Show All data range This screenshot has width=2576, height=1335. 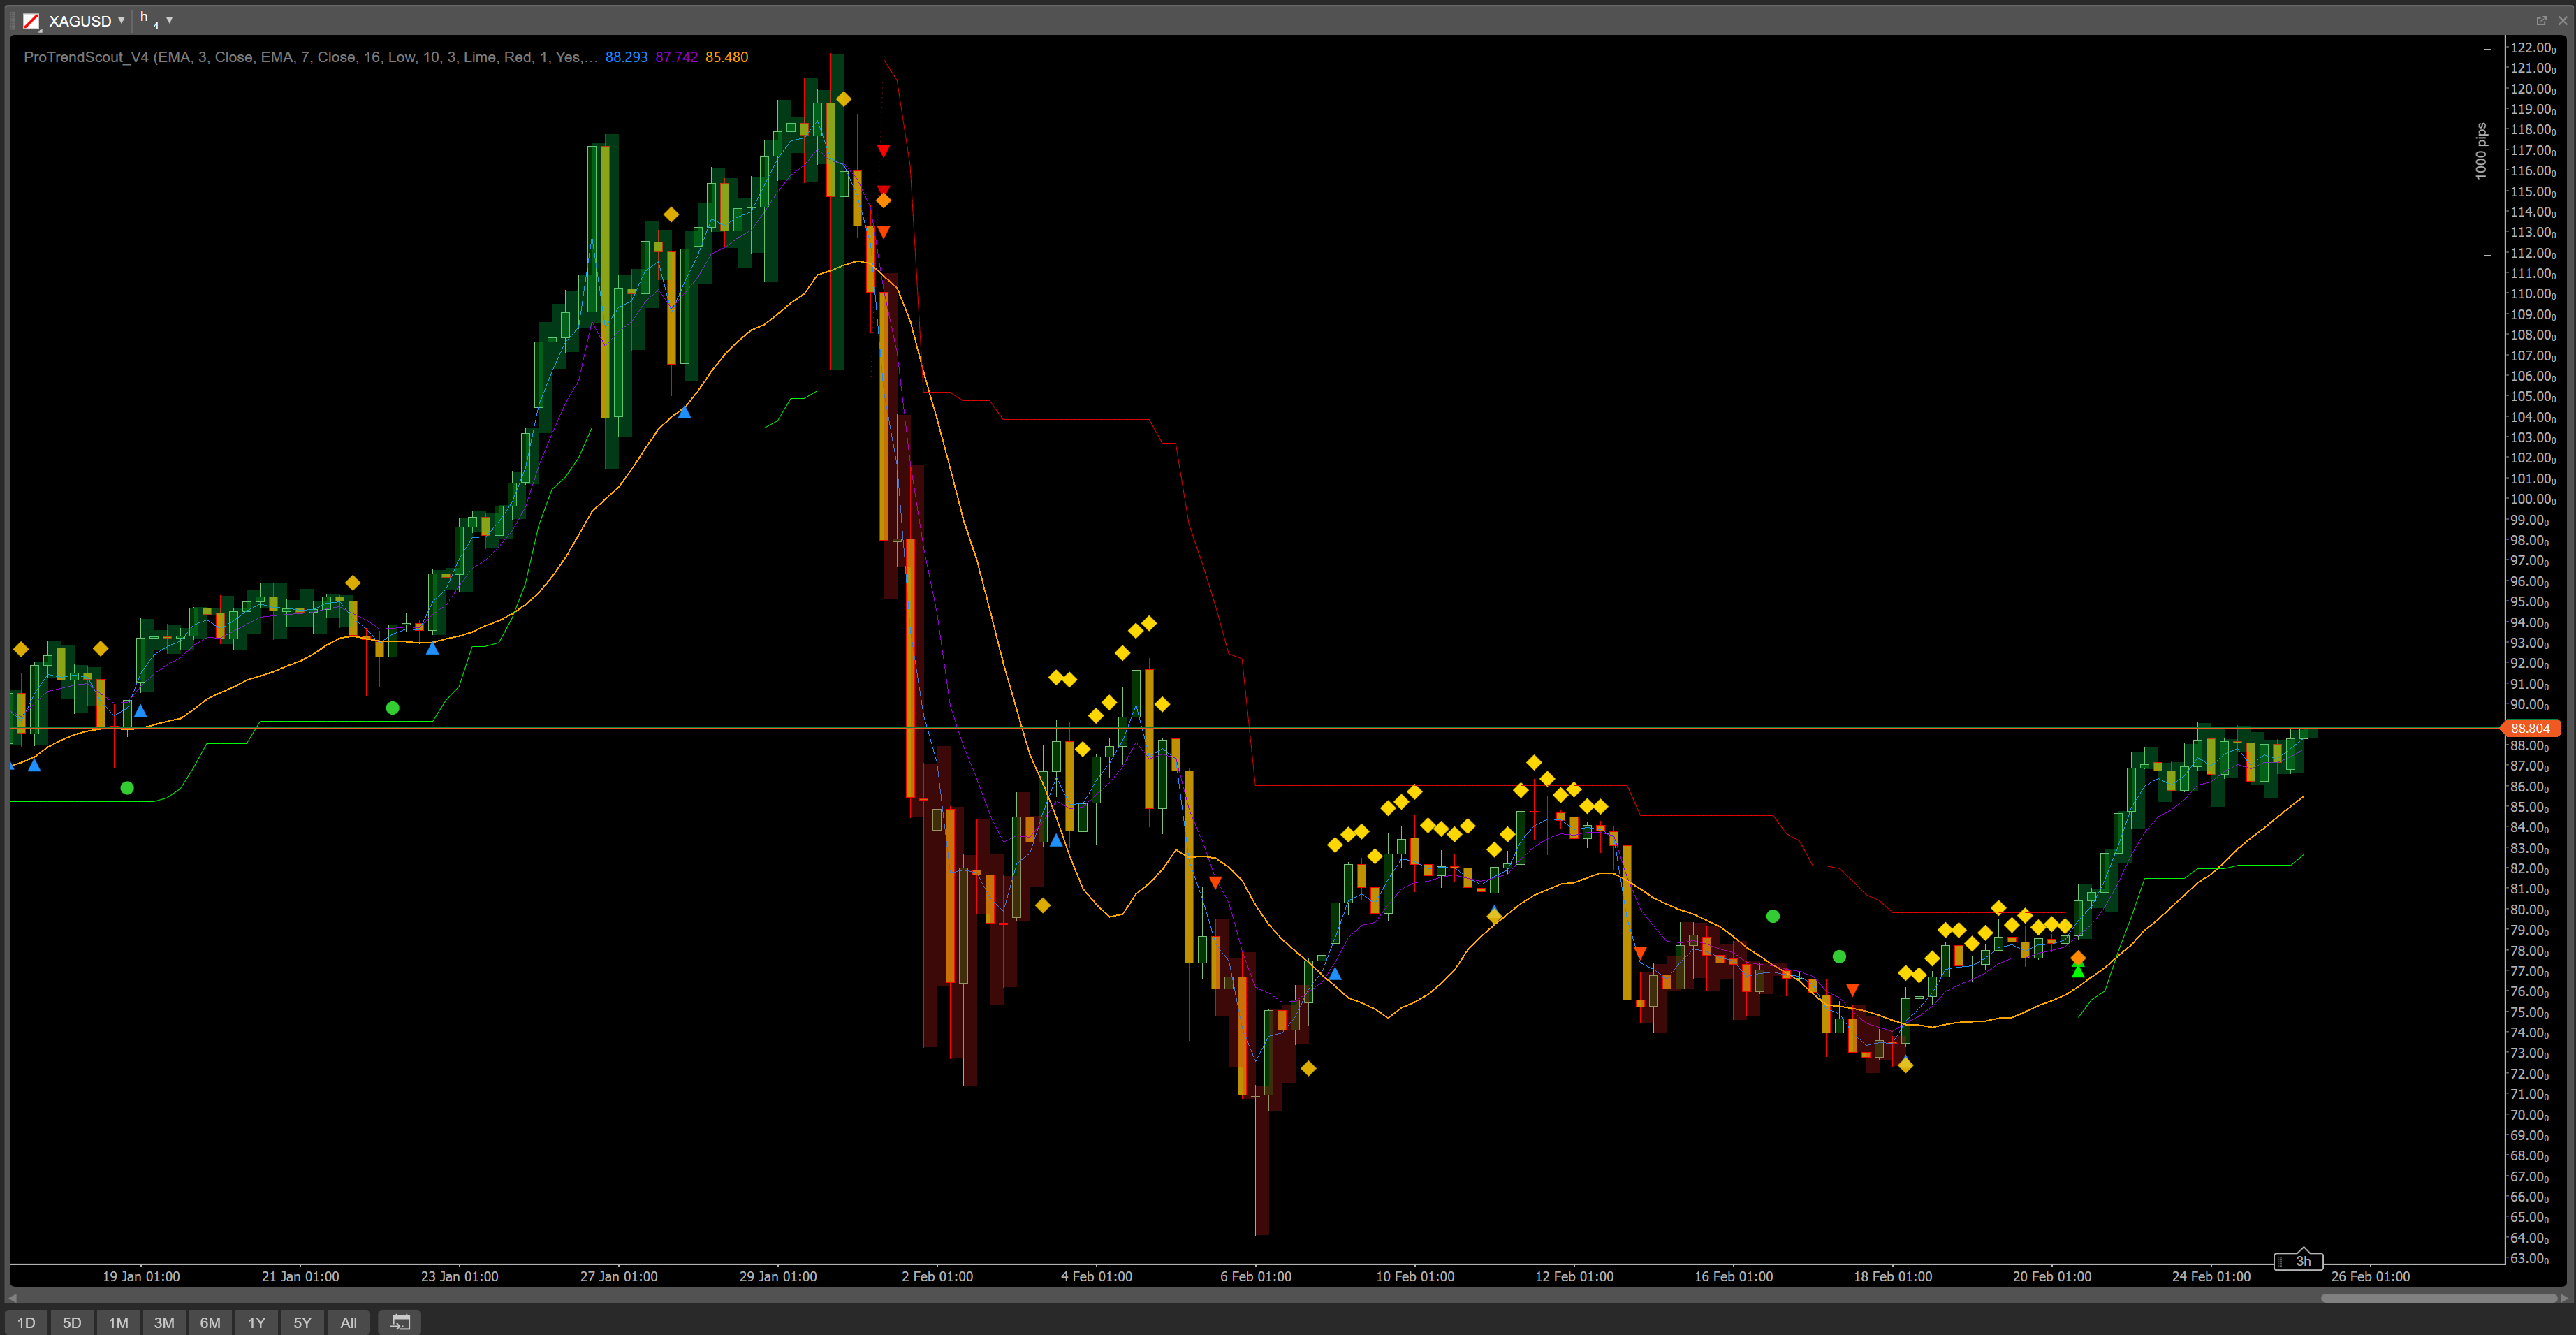pos(348,1322)
